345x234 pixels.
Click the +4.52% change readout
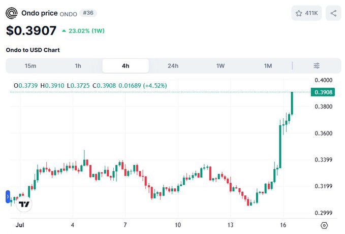155,85
